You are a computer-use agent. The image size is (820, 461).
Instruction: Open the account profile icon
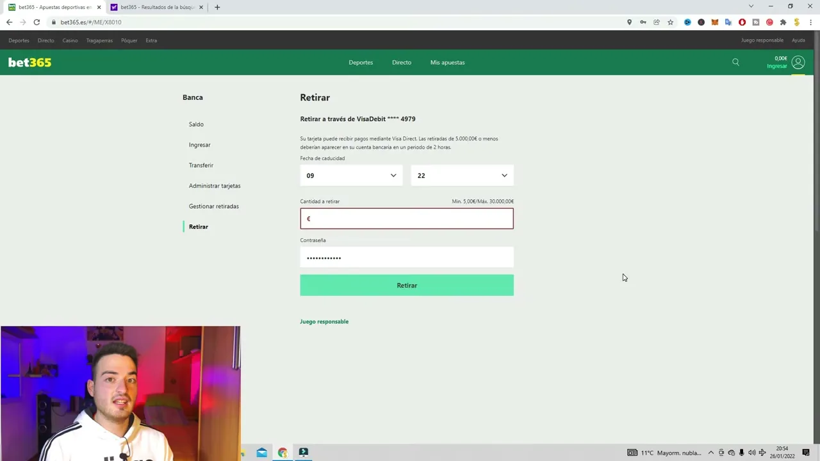coord(798,62)
